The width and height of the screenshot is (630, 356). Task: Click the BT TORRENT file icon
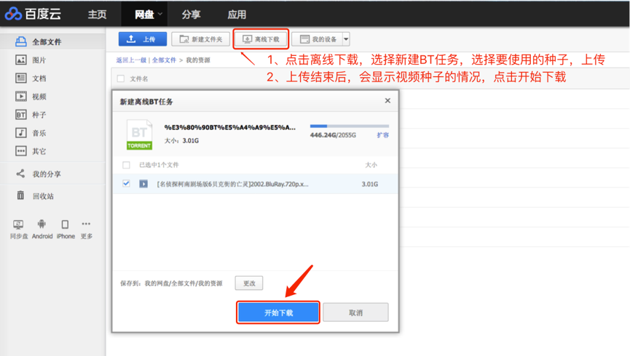[x=139, y=134]
